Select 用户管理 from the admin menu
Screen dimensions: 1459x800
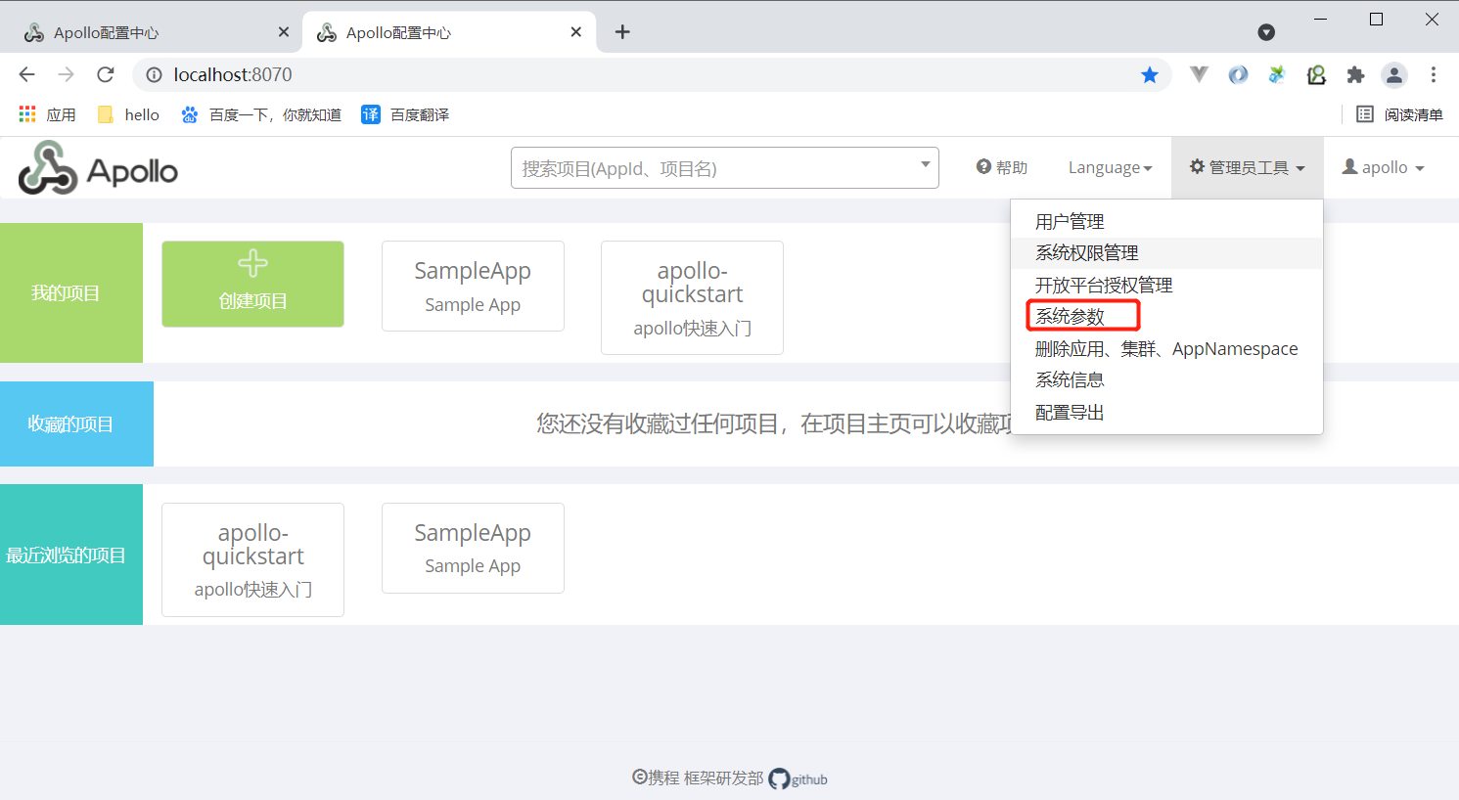point(1166,221)
